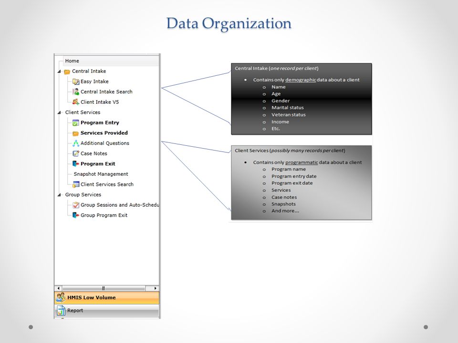The height and width of the screenshot is (343, 458).
Task: Select Central Intake label in tree
Action: point(89,71)
